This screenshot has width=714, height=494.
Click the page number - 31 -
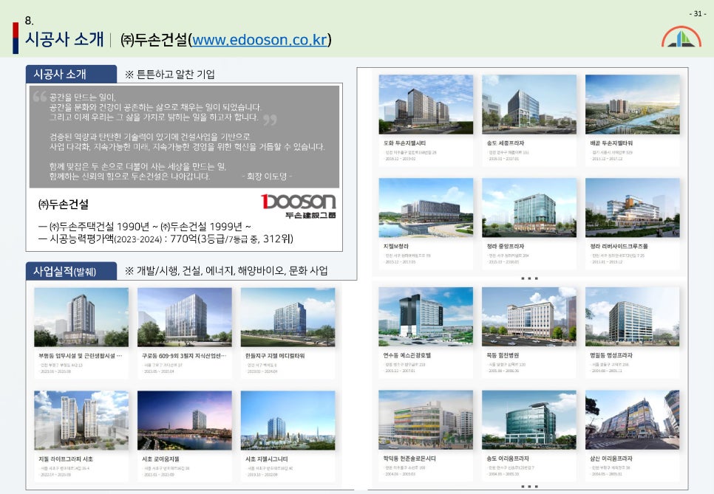click(x=698, y=13)
